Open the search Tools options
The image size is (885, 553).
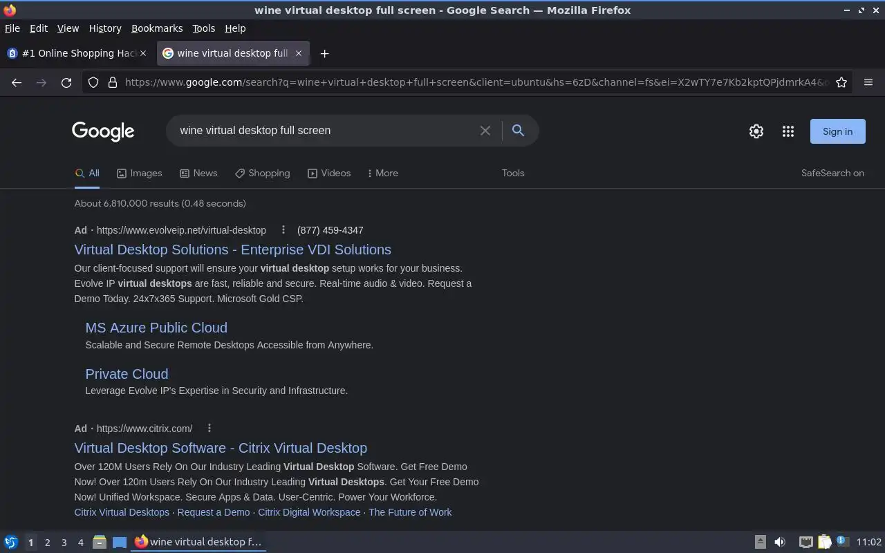point(513,173)
